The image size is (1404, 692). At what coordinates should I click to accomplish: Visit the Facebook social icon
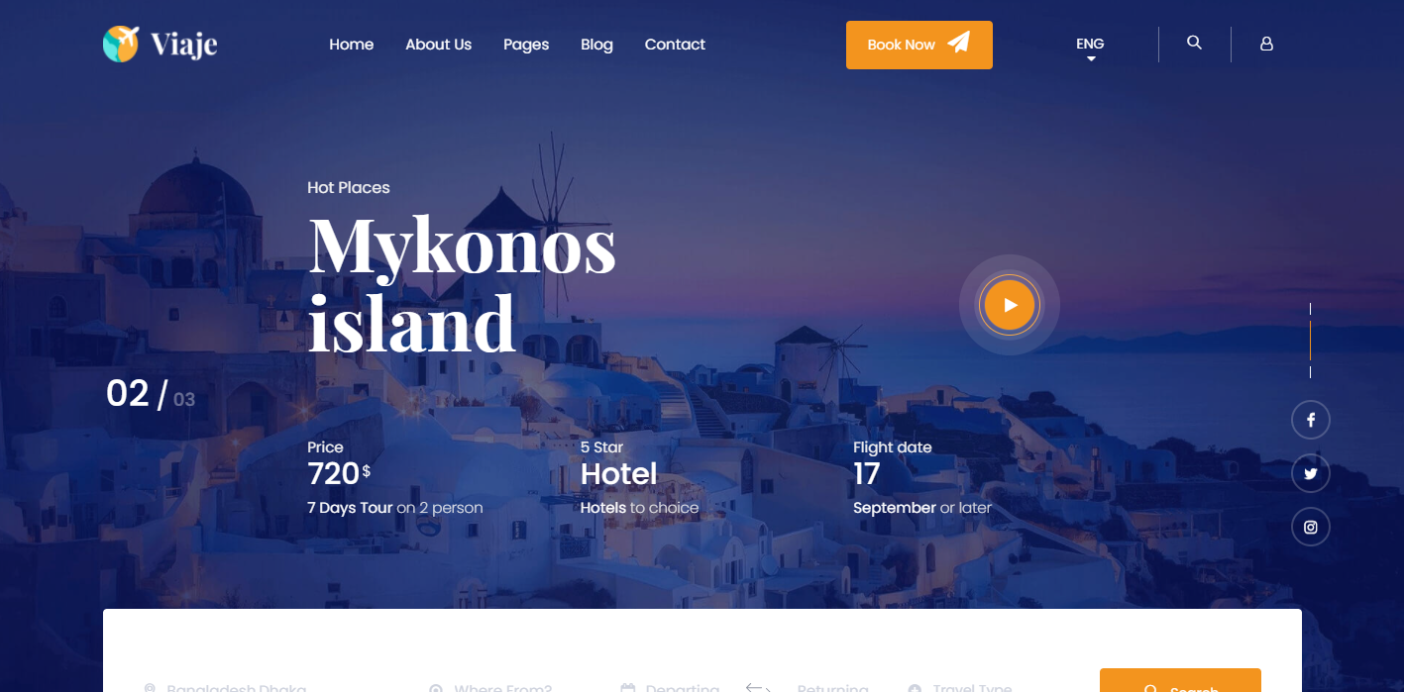pos(1310,420)
